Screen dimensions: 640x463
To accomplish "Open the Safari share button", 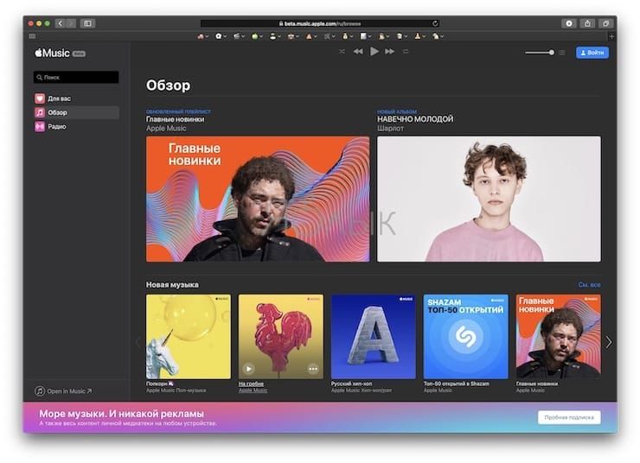I will [587, 23].
